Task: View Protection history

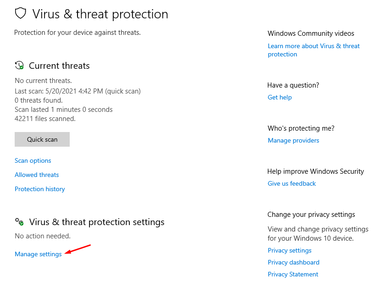Action: (x=40, y=189)
